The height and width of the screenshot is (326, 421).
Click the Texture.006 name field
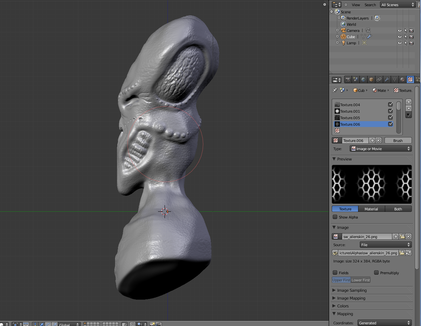355,140
